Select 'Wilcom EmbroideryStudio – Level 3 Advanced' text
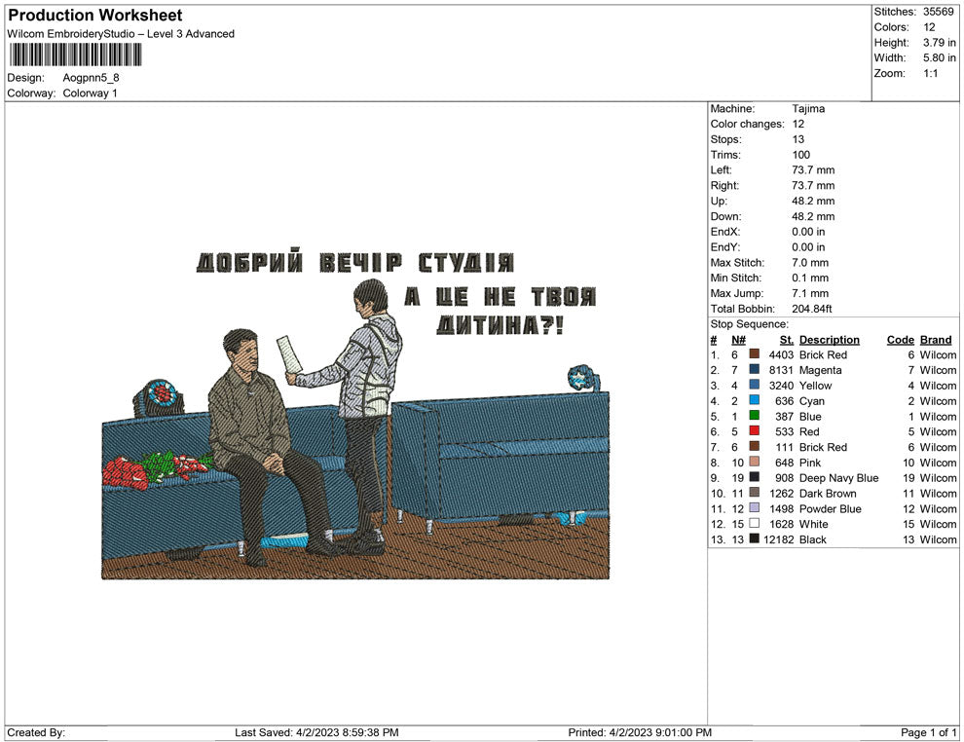Viewport: 964px width, 742px height. [121, 34]
